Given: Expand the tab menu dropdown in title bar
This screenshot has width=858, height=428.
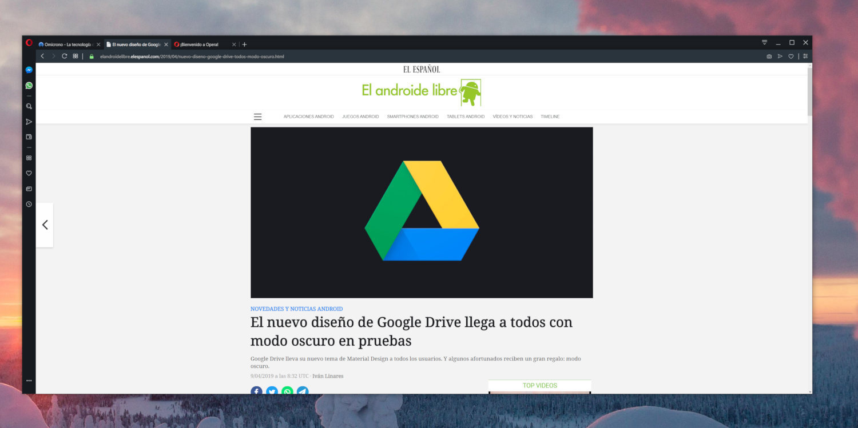Looking at the screenshot, I should [764, 43].
